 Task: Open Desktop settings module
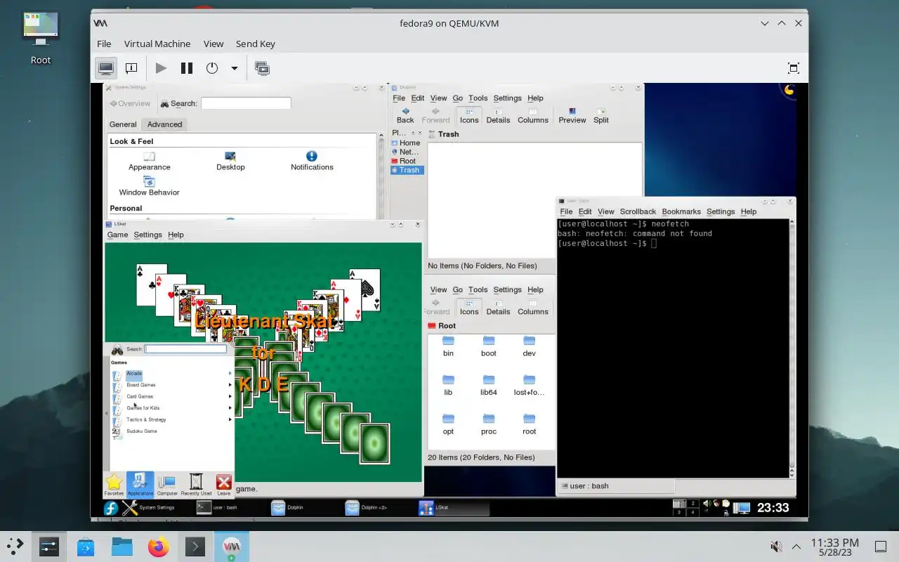(230, 161)
